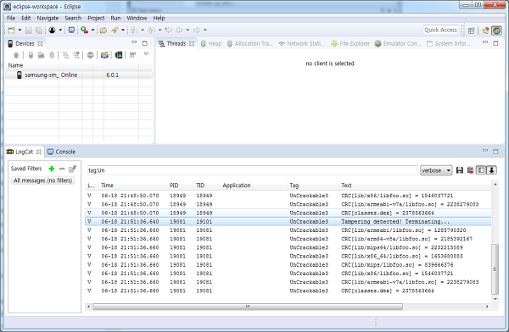This screenshot has width=509, height=332.
Task: Switch to the Allocation Tracker tab
Action: (250, 43)
